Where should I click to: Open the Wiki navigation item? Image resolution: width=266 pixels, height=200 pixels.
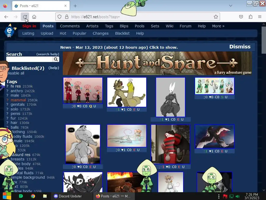pos(169,26)
